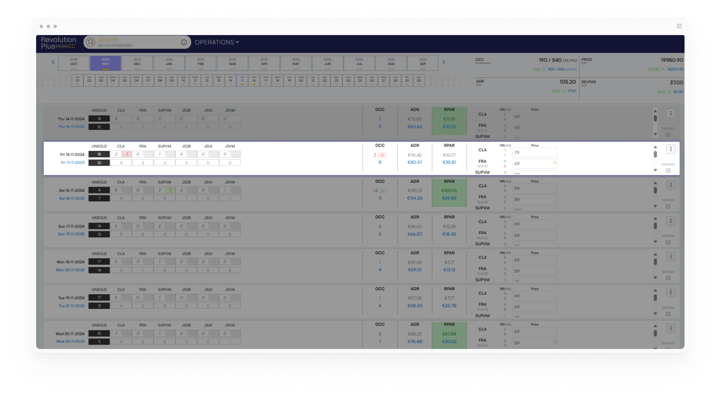Open three-dot menu for Fri 15-11-2024 row
The height and width of the screenshot is (400, 721).
[x=671, y=149]
